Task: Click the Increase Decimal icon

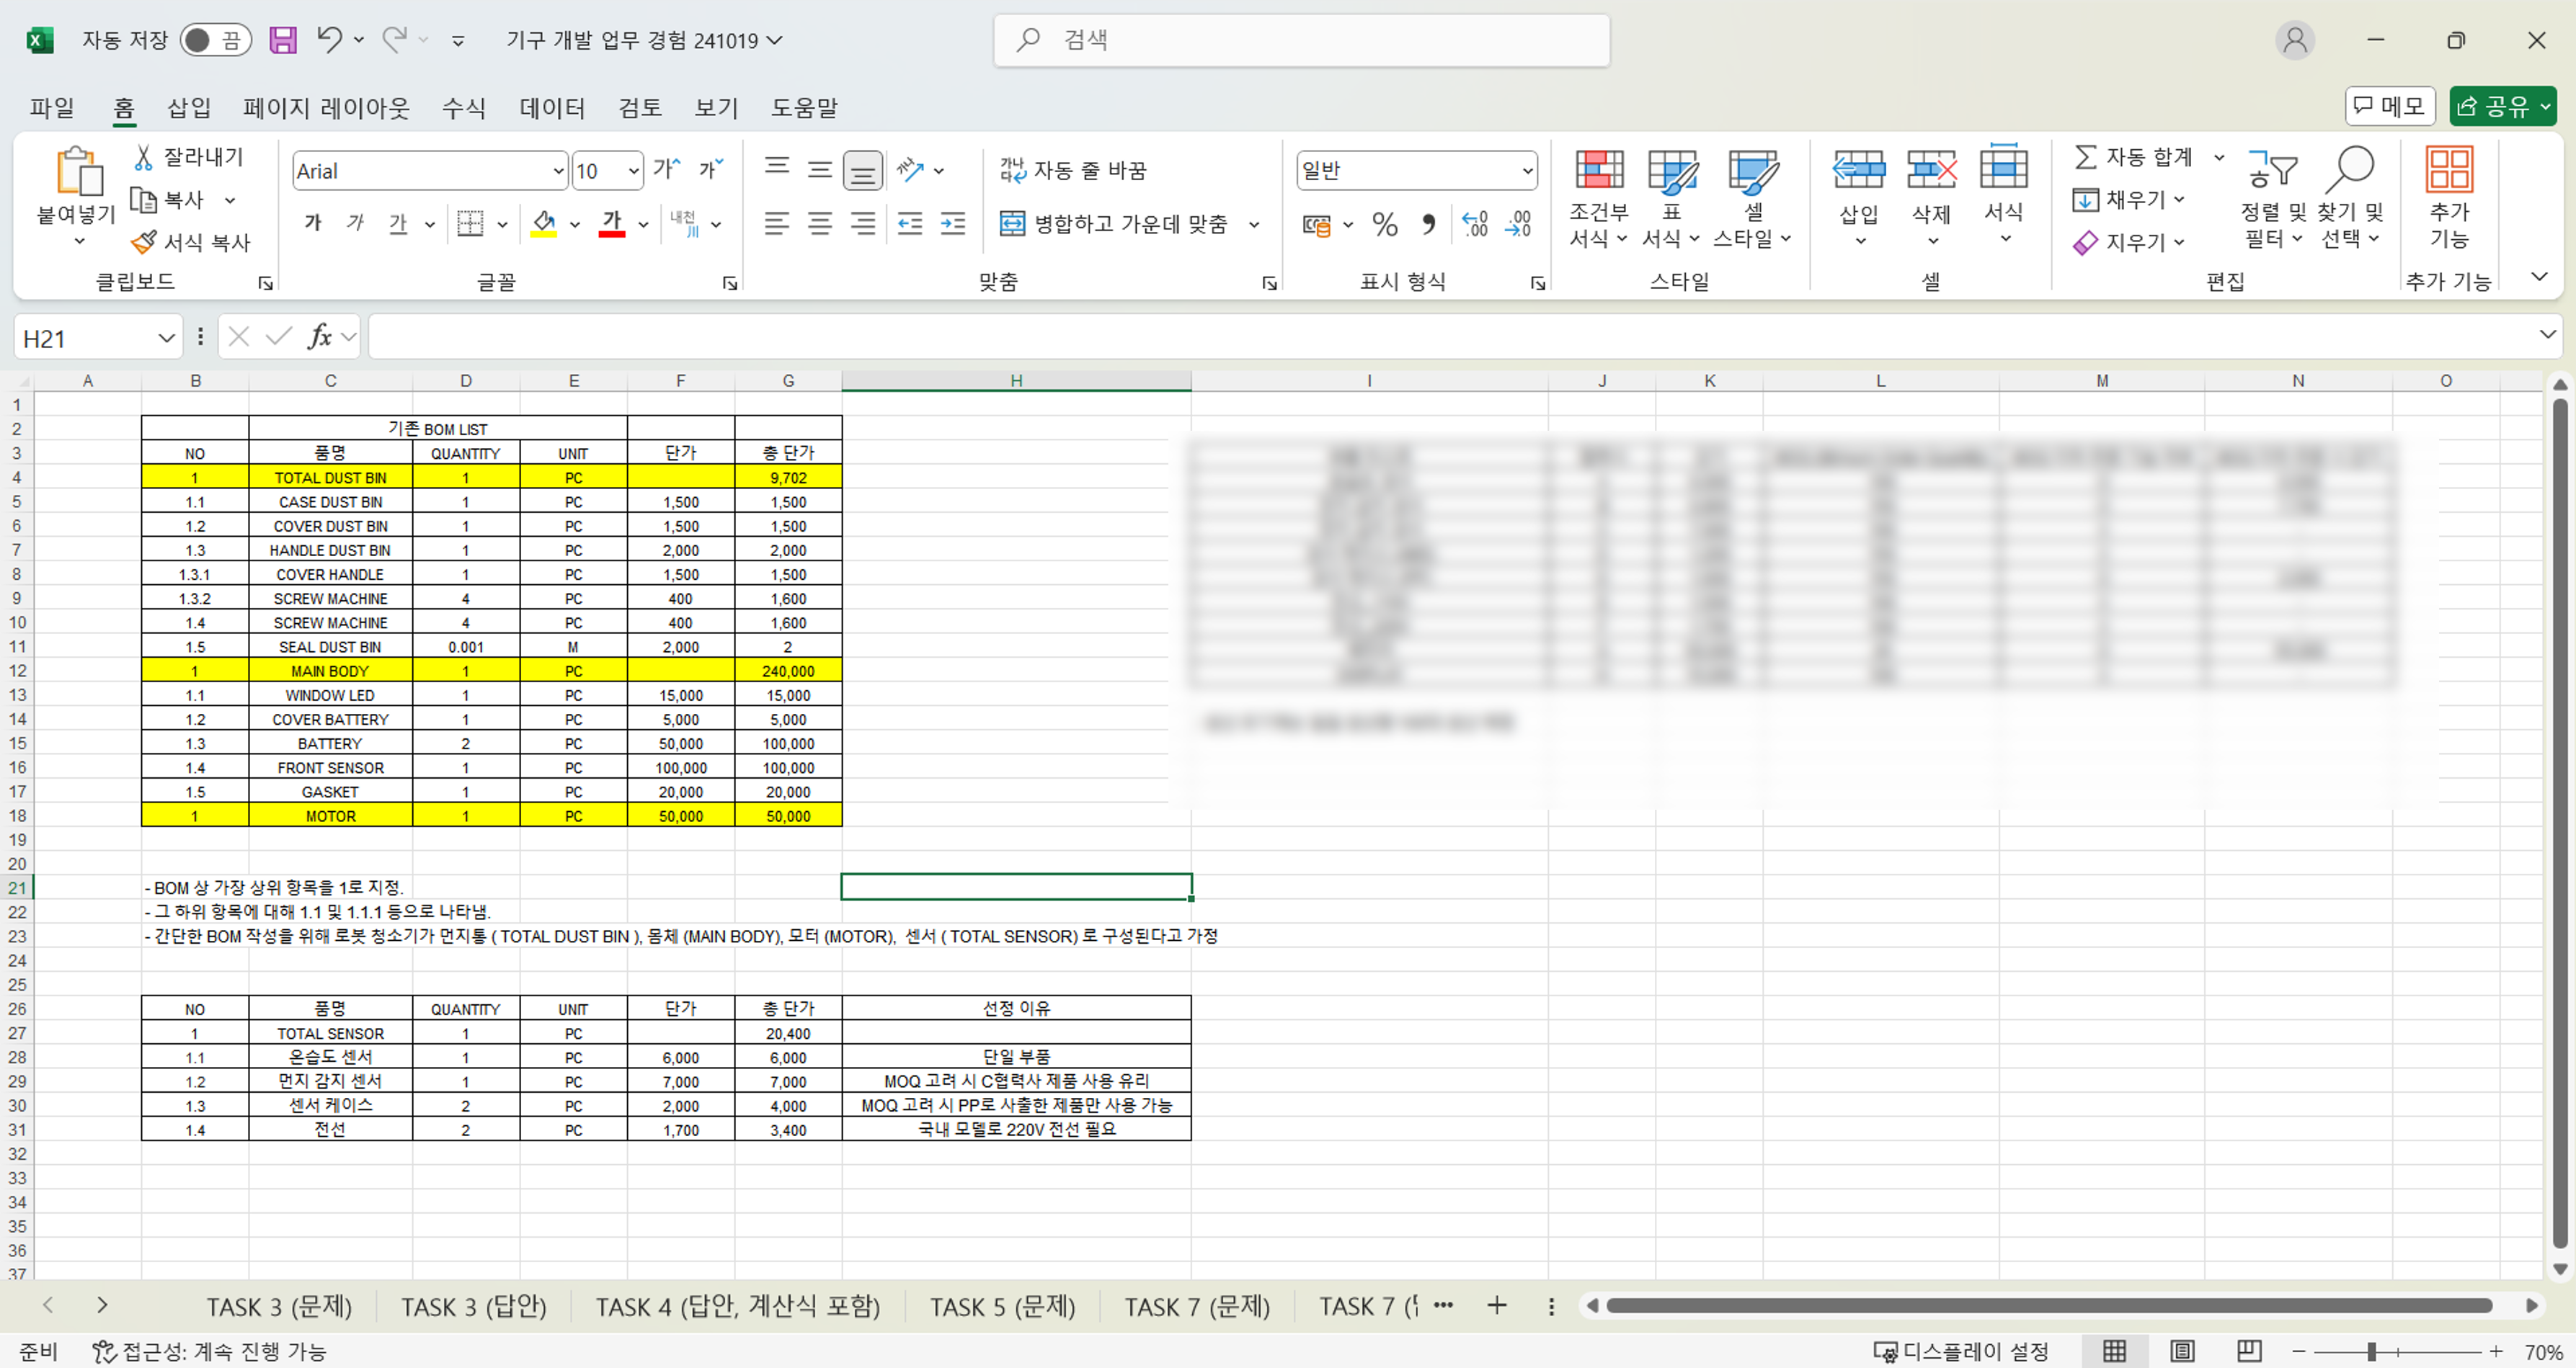Action: pos(1475,224)
